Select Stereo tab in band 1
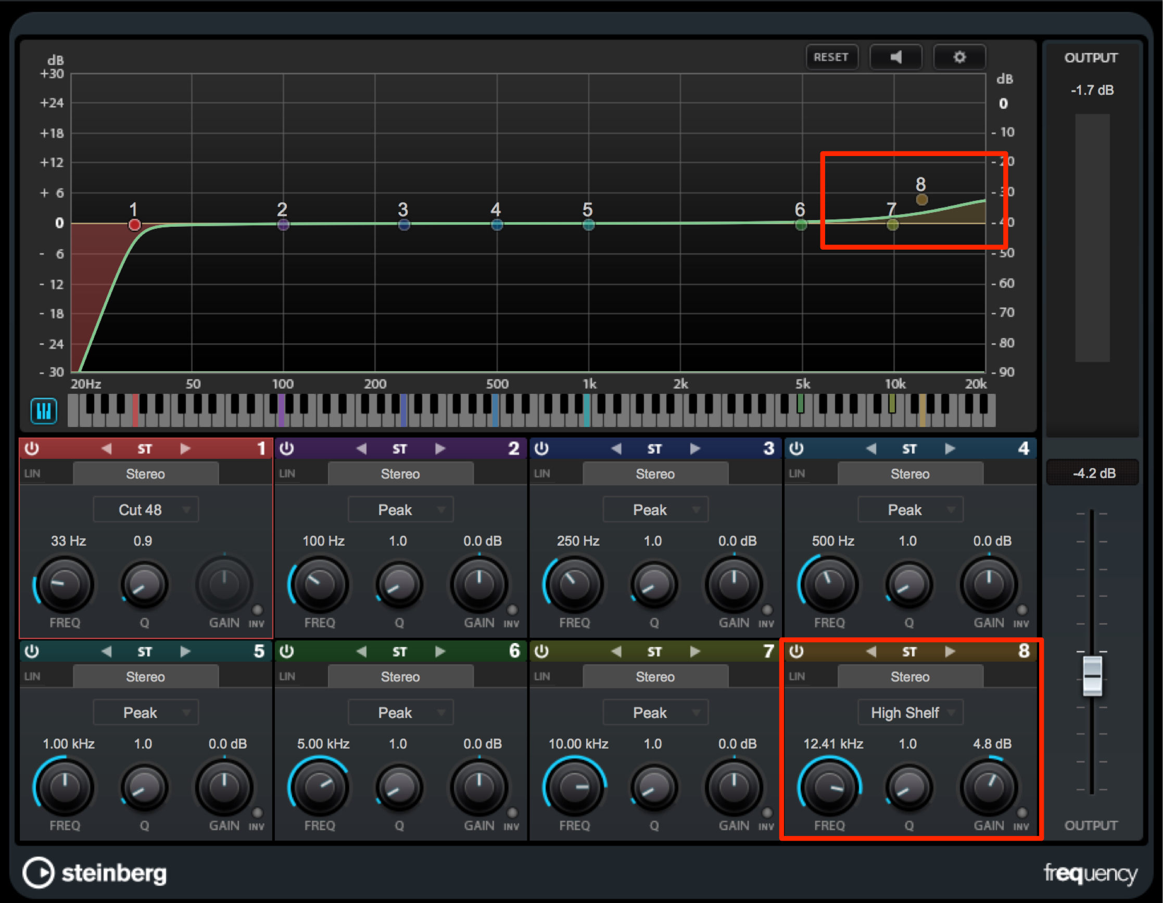 tap(145, 473)
